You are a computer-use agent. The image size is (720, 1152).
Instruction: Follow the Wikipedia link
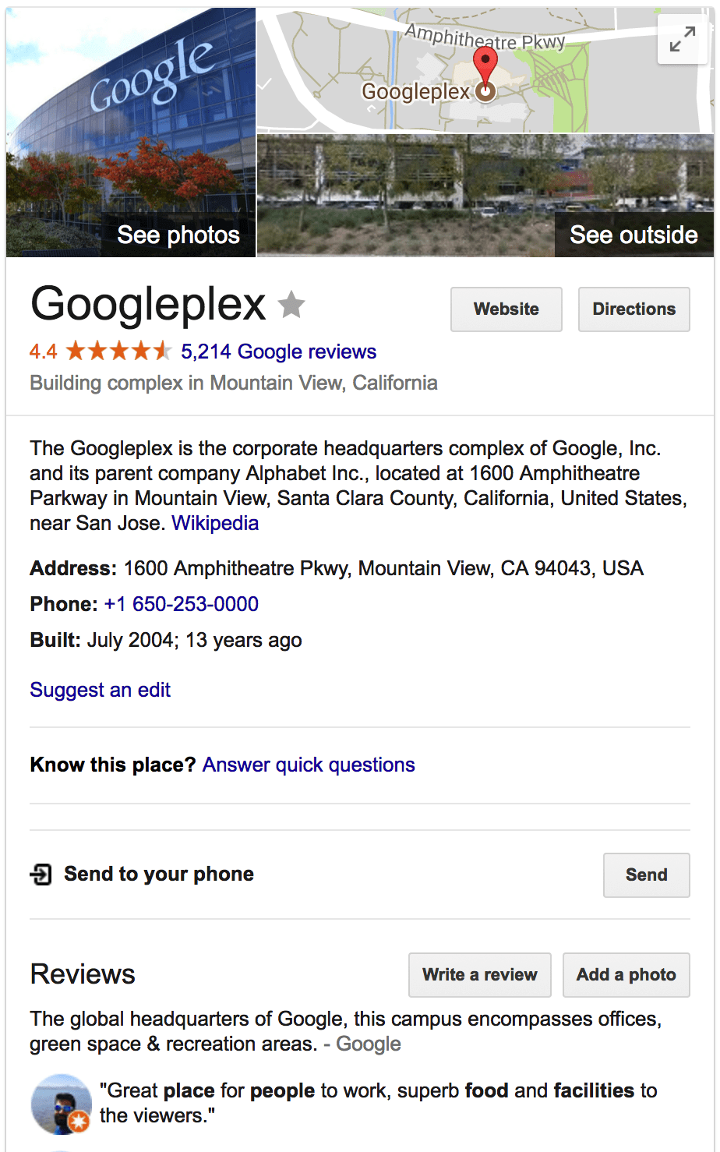point(215,523)
